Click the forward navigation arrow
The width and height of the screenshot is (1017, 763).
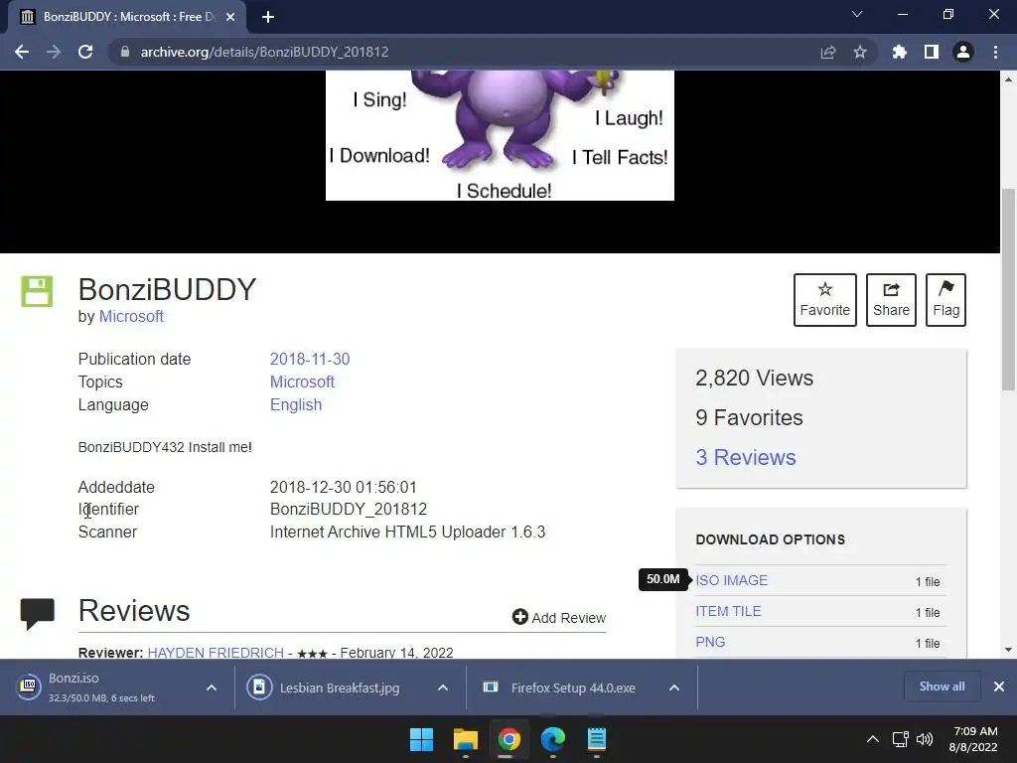[54, 52]
